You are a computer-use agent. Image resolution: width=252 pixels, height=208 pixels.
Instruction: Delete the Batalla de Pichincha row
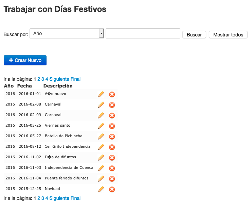point(112,137)
